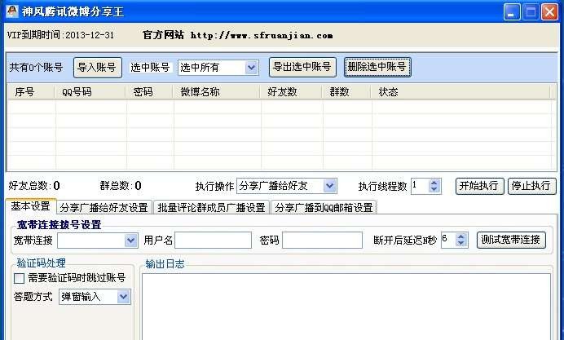Click the 执行线程数 value field
The image size is (564, 340).
point(420,186)
